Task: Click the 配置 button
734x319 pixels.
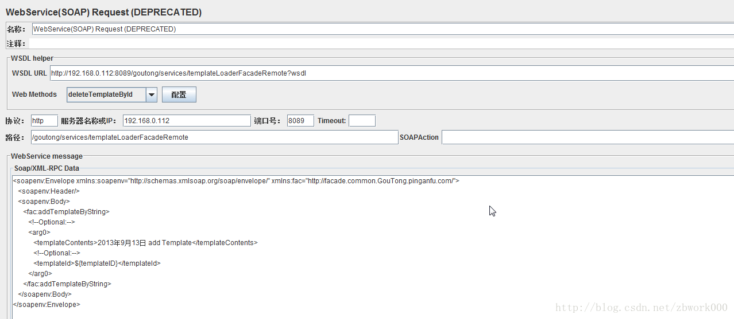Action: [x=179, y=94]
